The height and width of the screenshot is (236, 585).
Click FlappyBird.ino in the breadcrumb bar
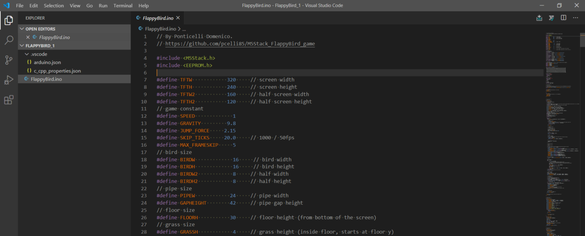tap(160, 29)
